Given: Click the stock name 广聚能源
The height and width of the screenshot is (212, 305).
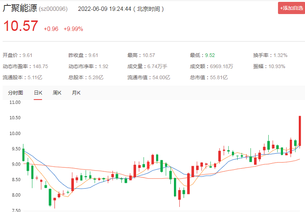Looking at the screenshot, I should tap(20, 8).
